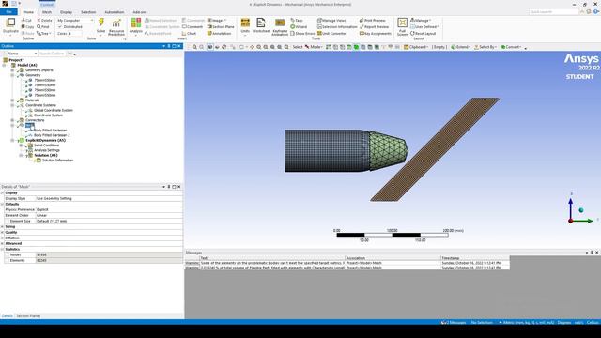Select Analysis Settings in Outline tree
This screenshot has width=601, height=338.
pyautogui.click(x=47, y=150)
